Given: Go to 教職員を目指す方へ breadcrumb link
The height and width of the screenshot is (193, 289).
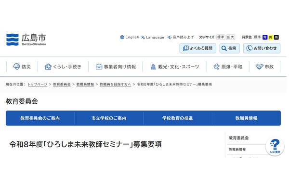Looking at the screenshot, I should click(116, 84).
